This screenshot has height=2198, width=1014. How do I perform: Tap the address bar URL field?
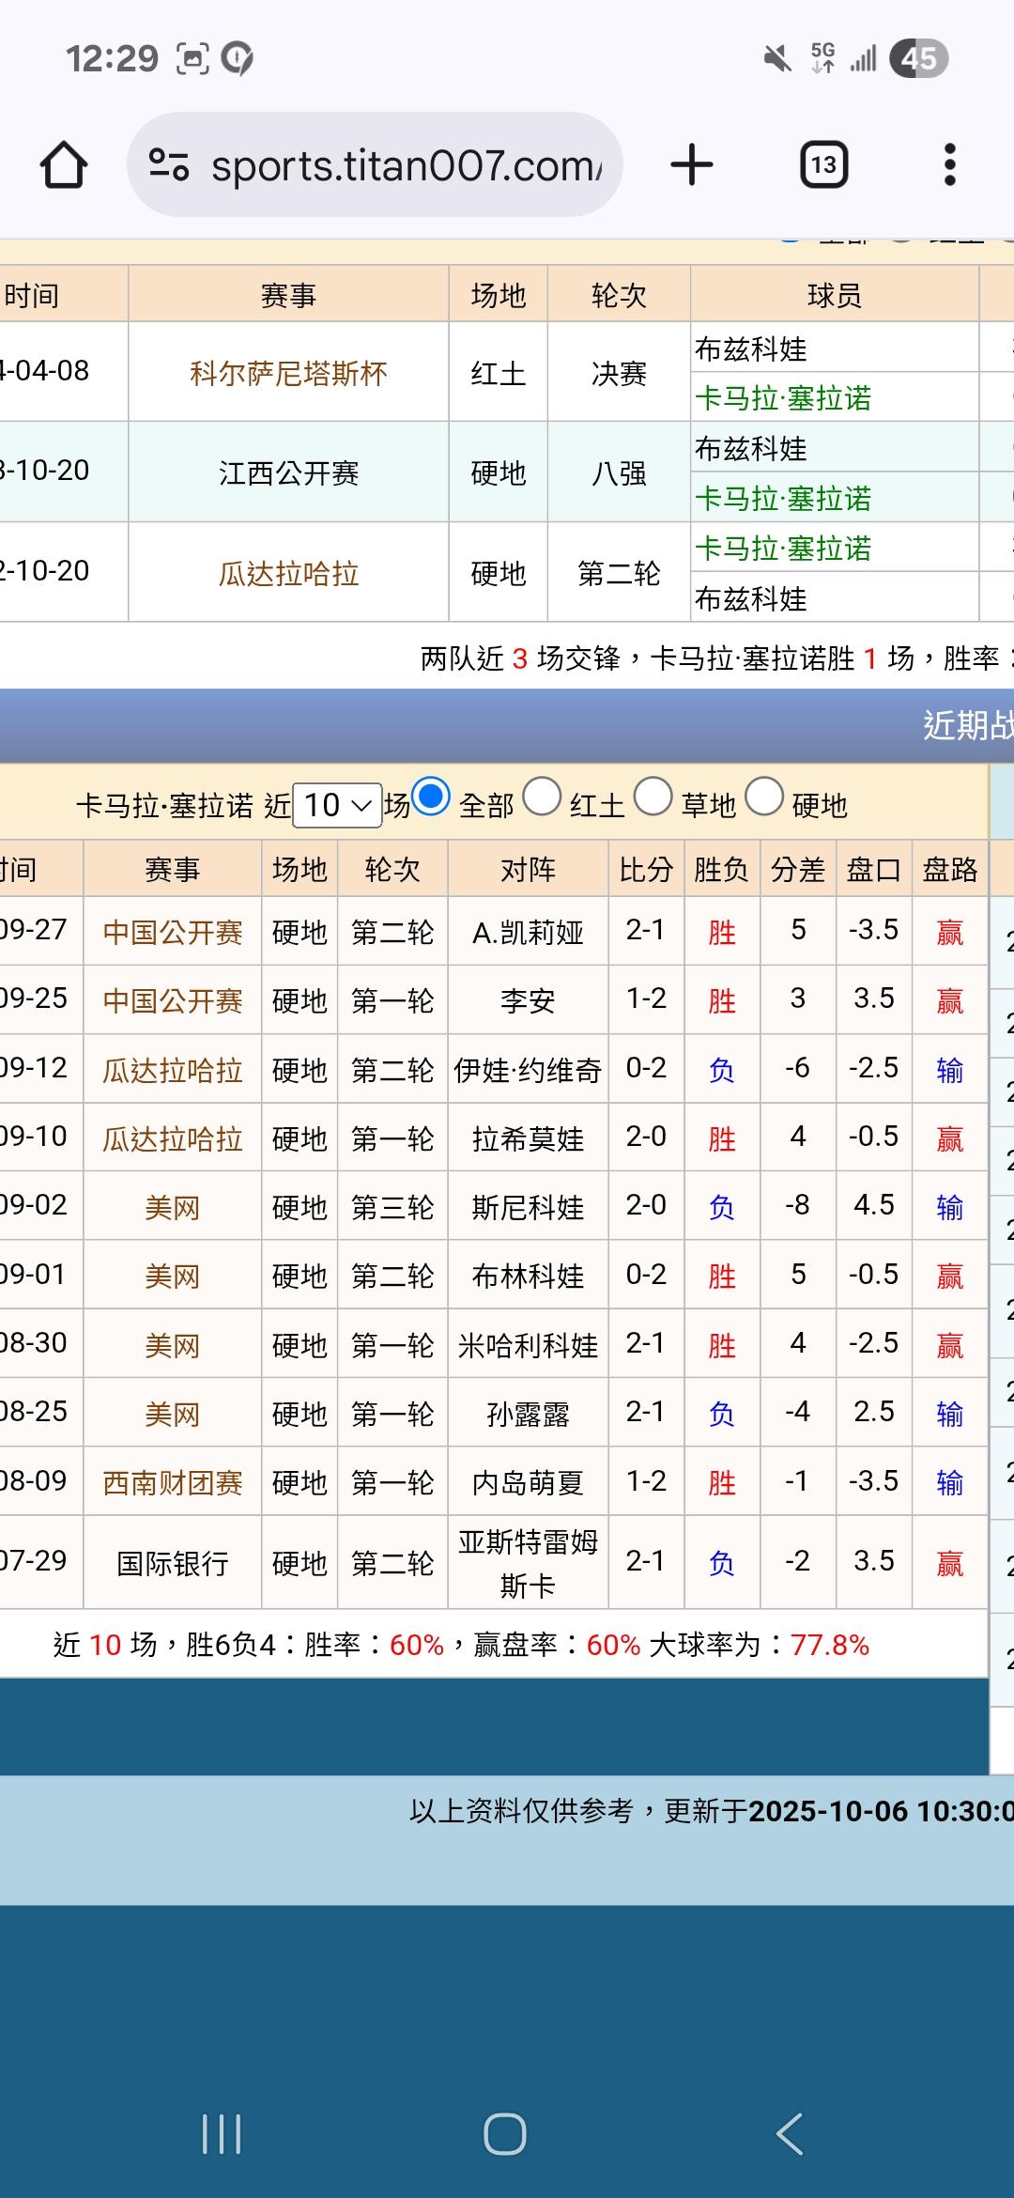406,165
